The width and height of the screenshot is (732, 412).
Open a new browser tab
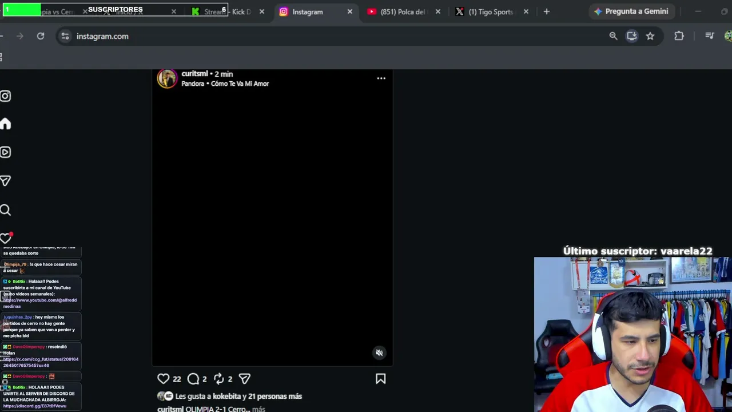pyautogui.click(x=547, y=11)
